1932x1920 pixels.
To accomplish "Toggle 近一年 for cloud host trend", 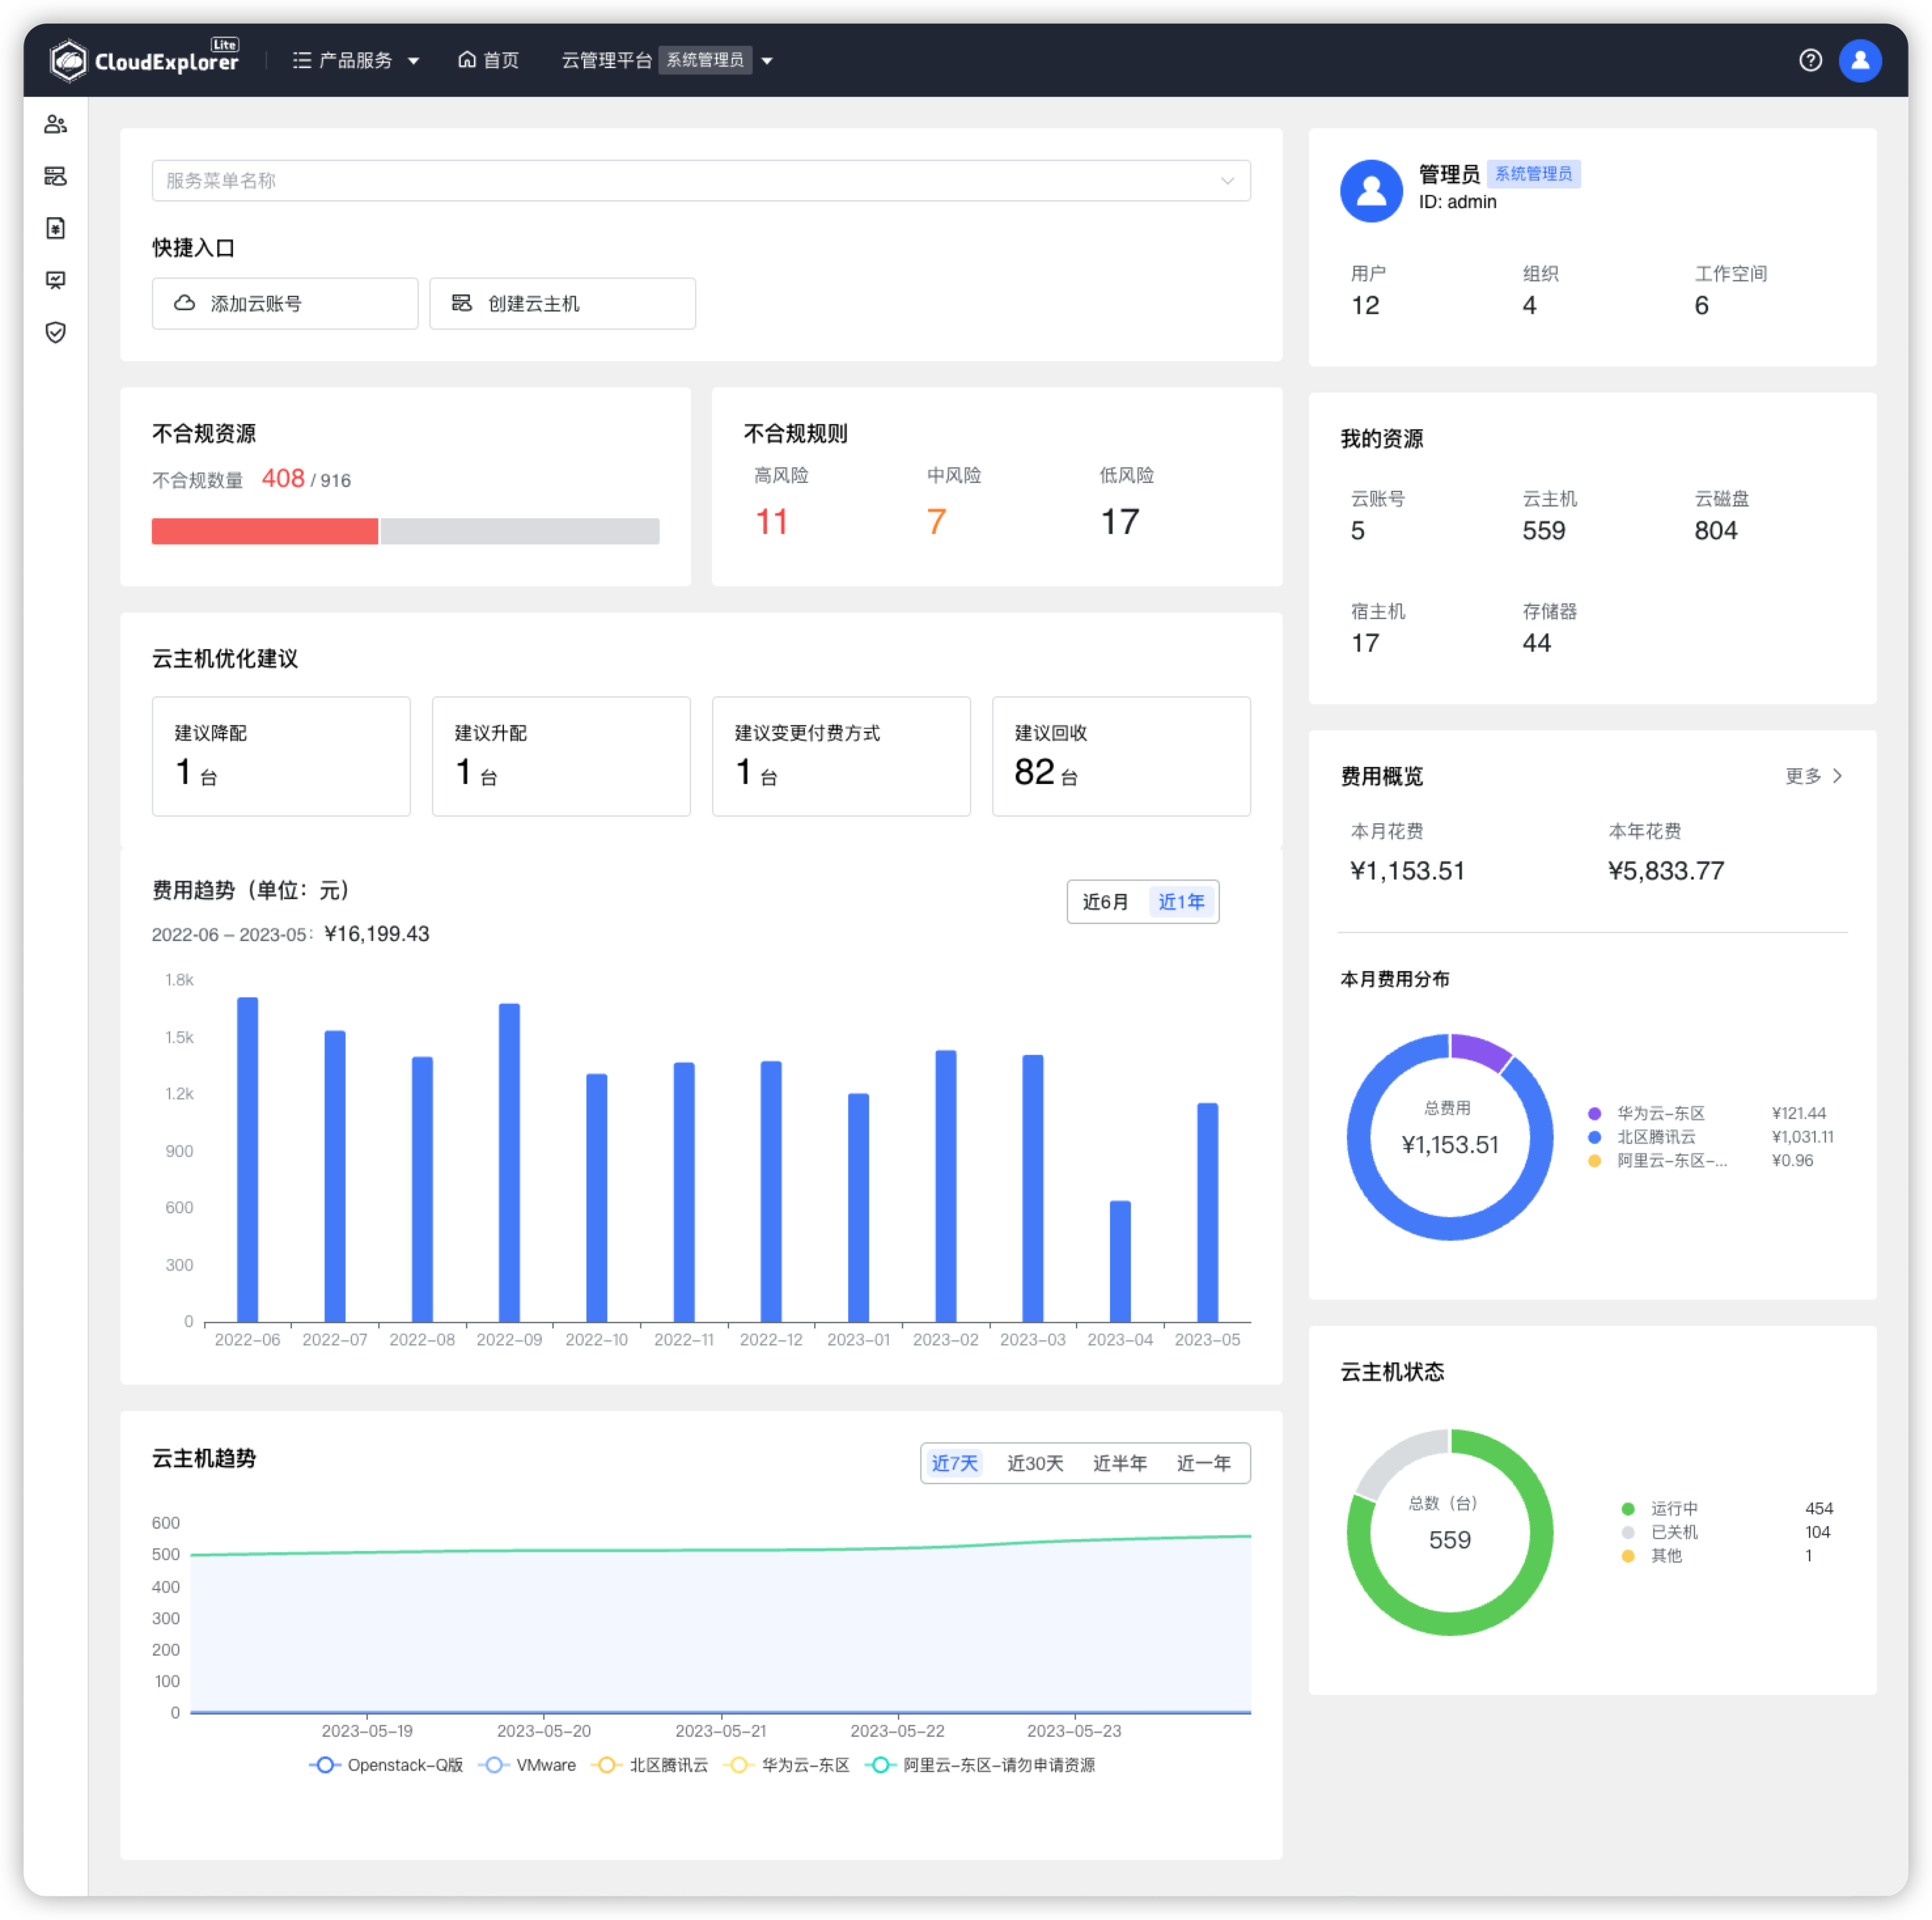I will coord(1205,1463).
